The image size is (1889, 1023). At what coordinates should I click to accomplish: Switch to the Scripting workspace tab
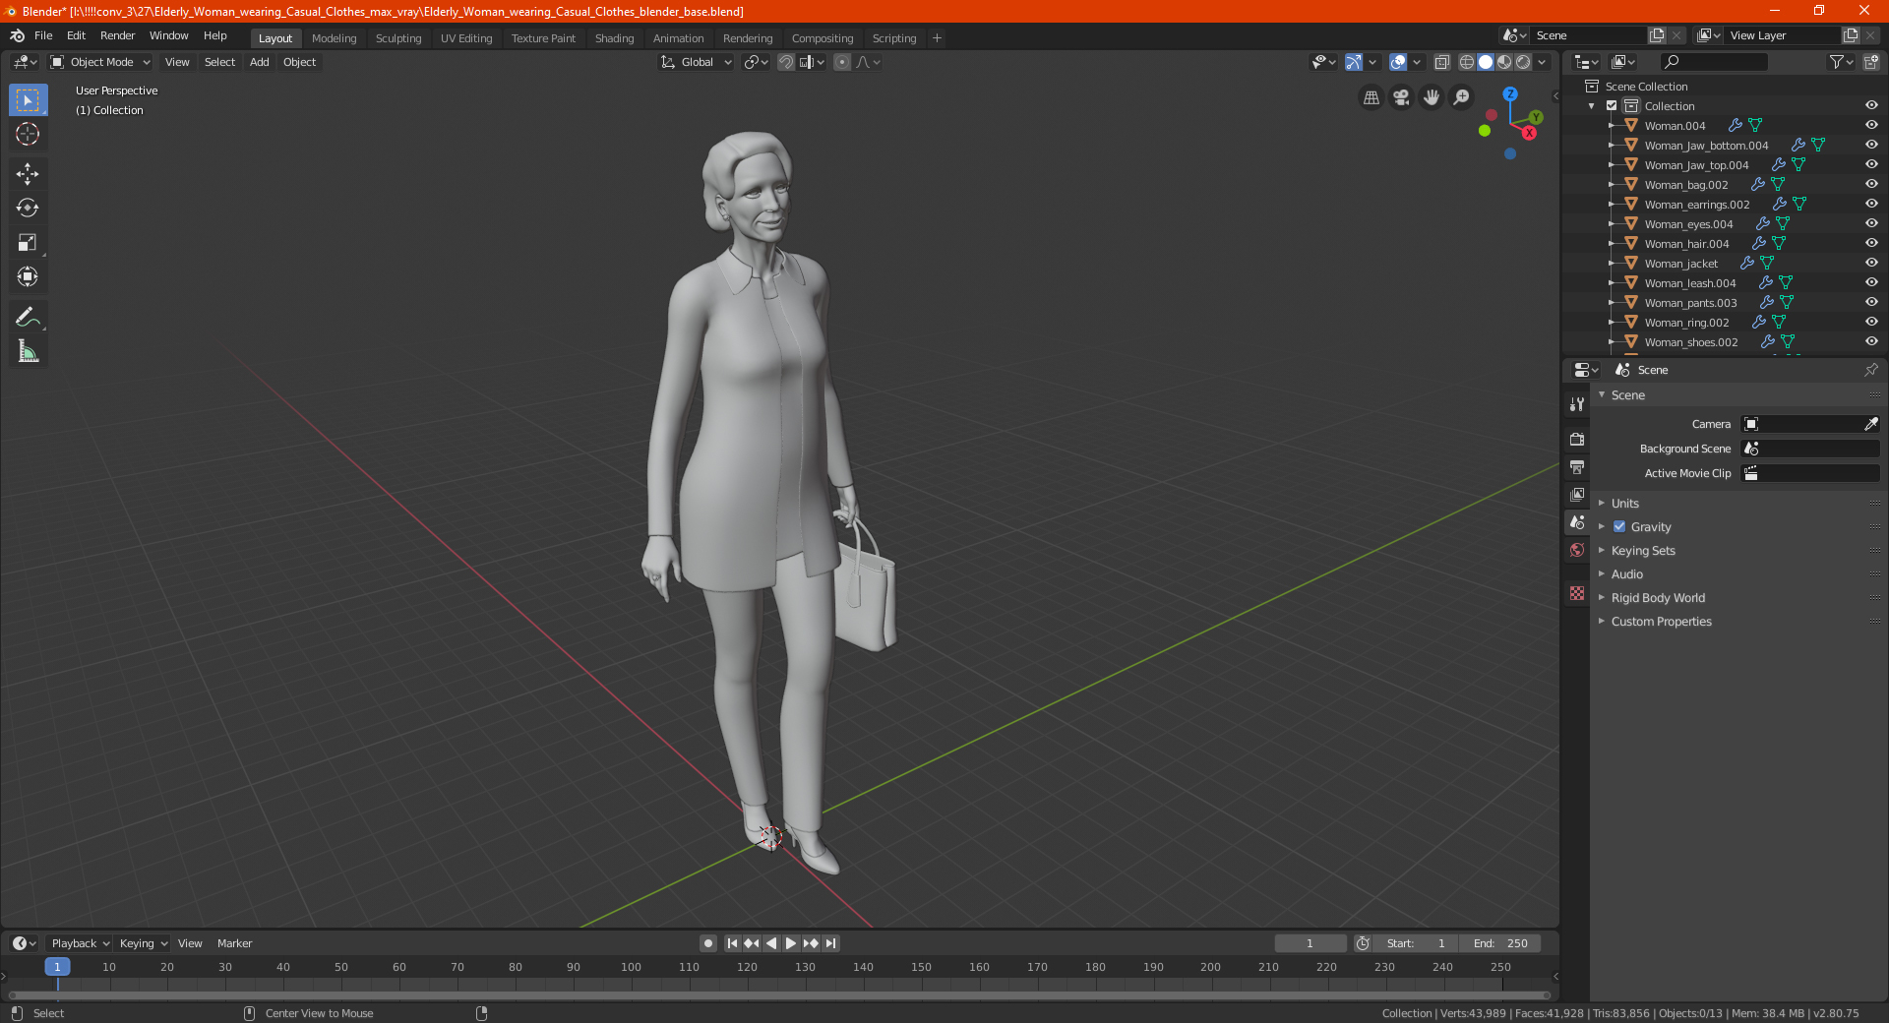pyautogui.click(x=893, y=38)
